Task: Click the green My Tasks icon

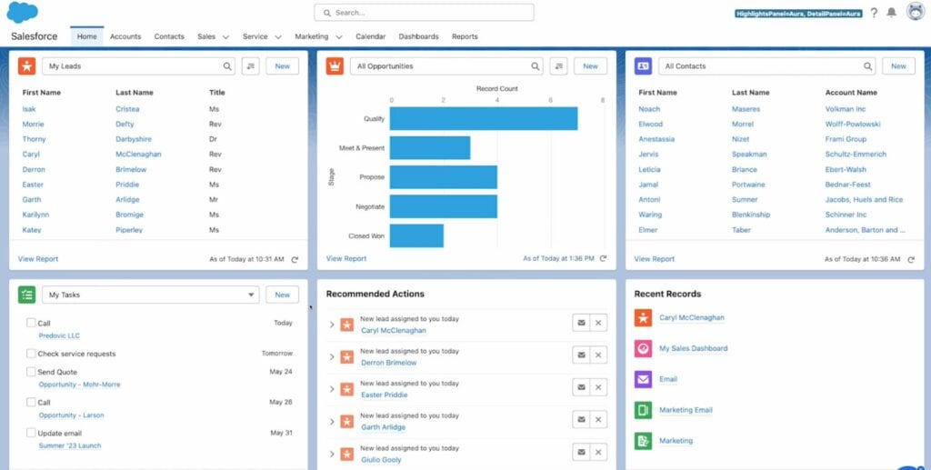Action: pos(26,295)
